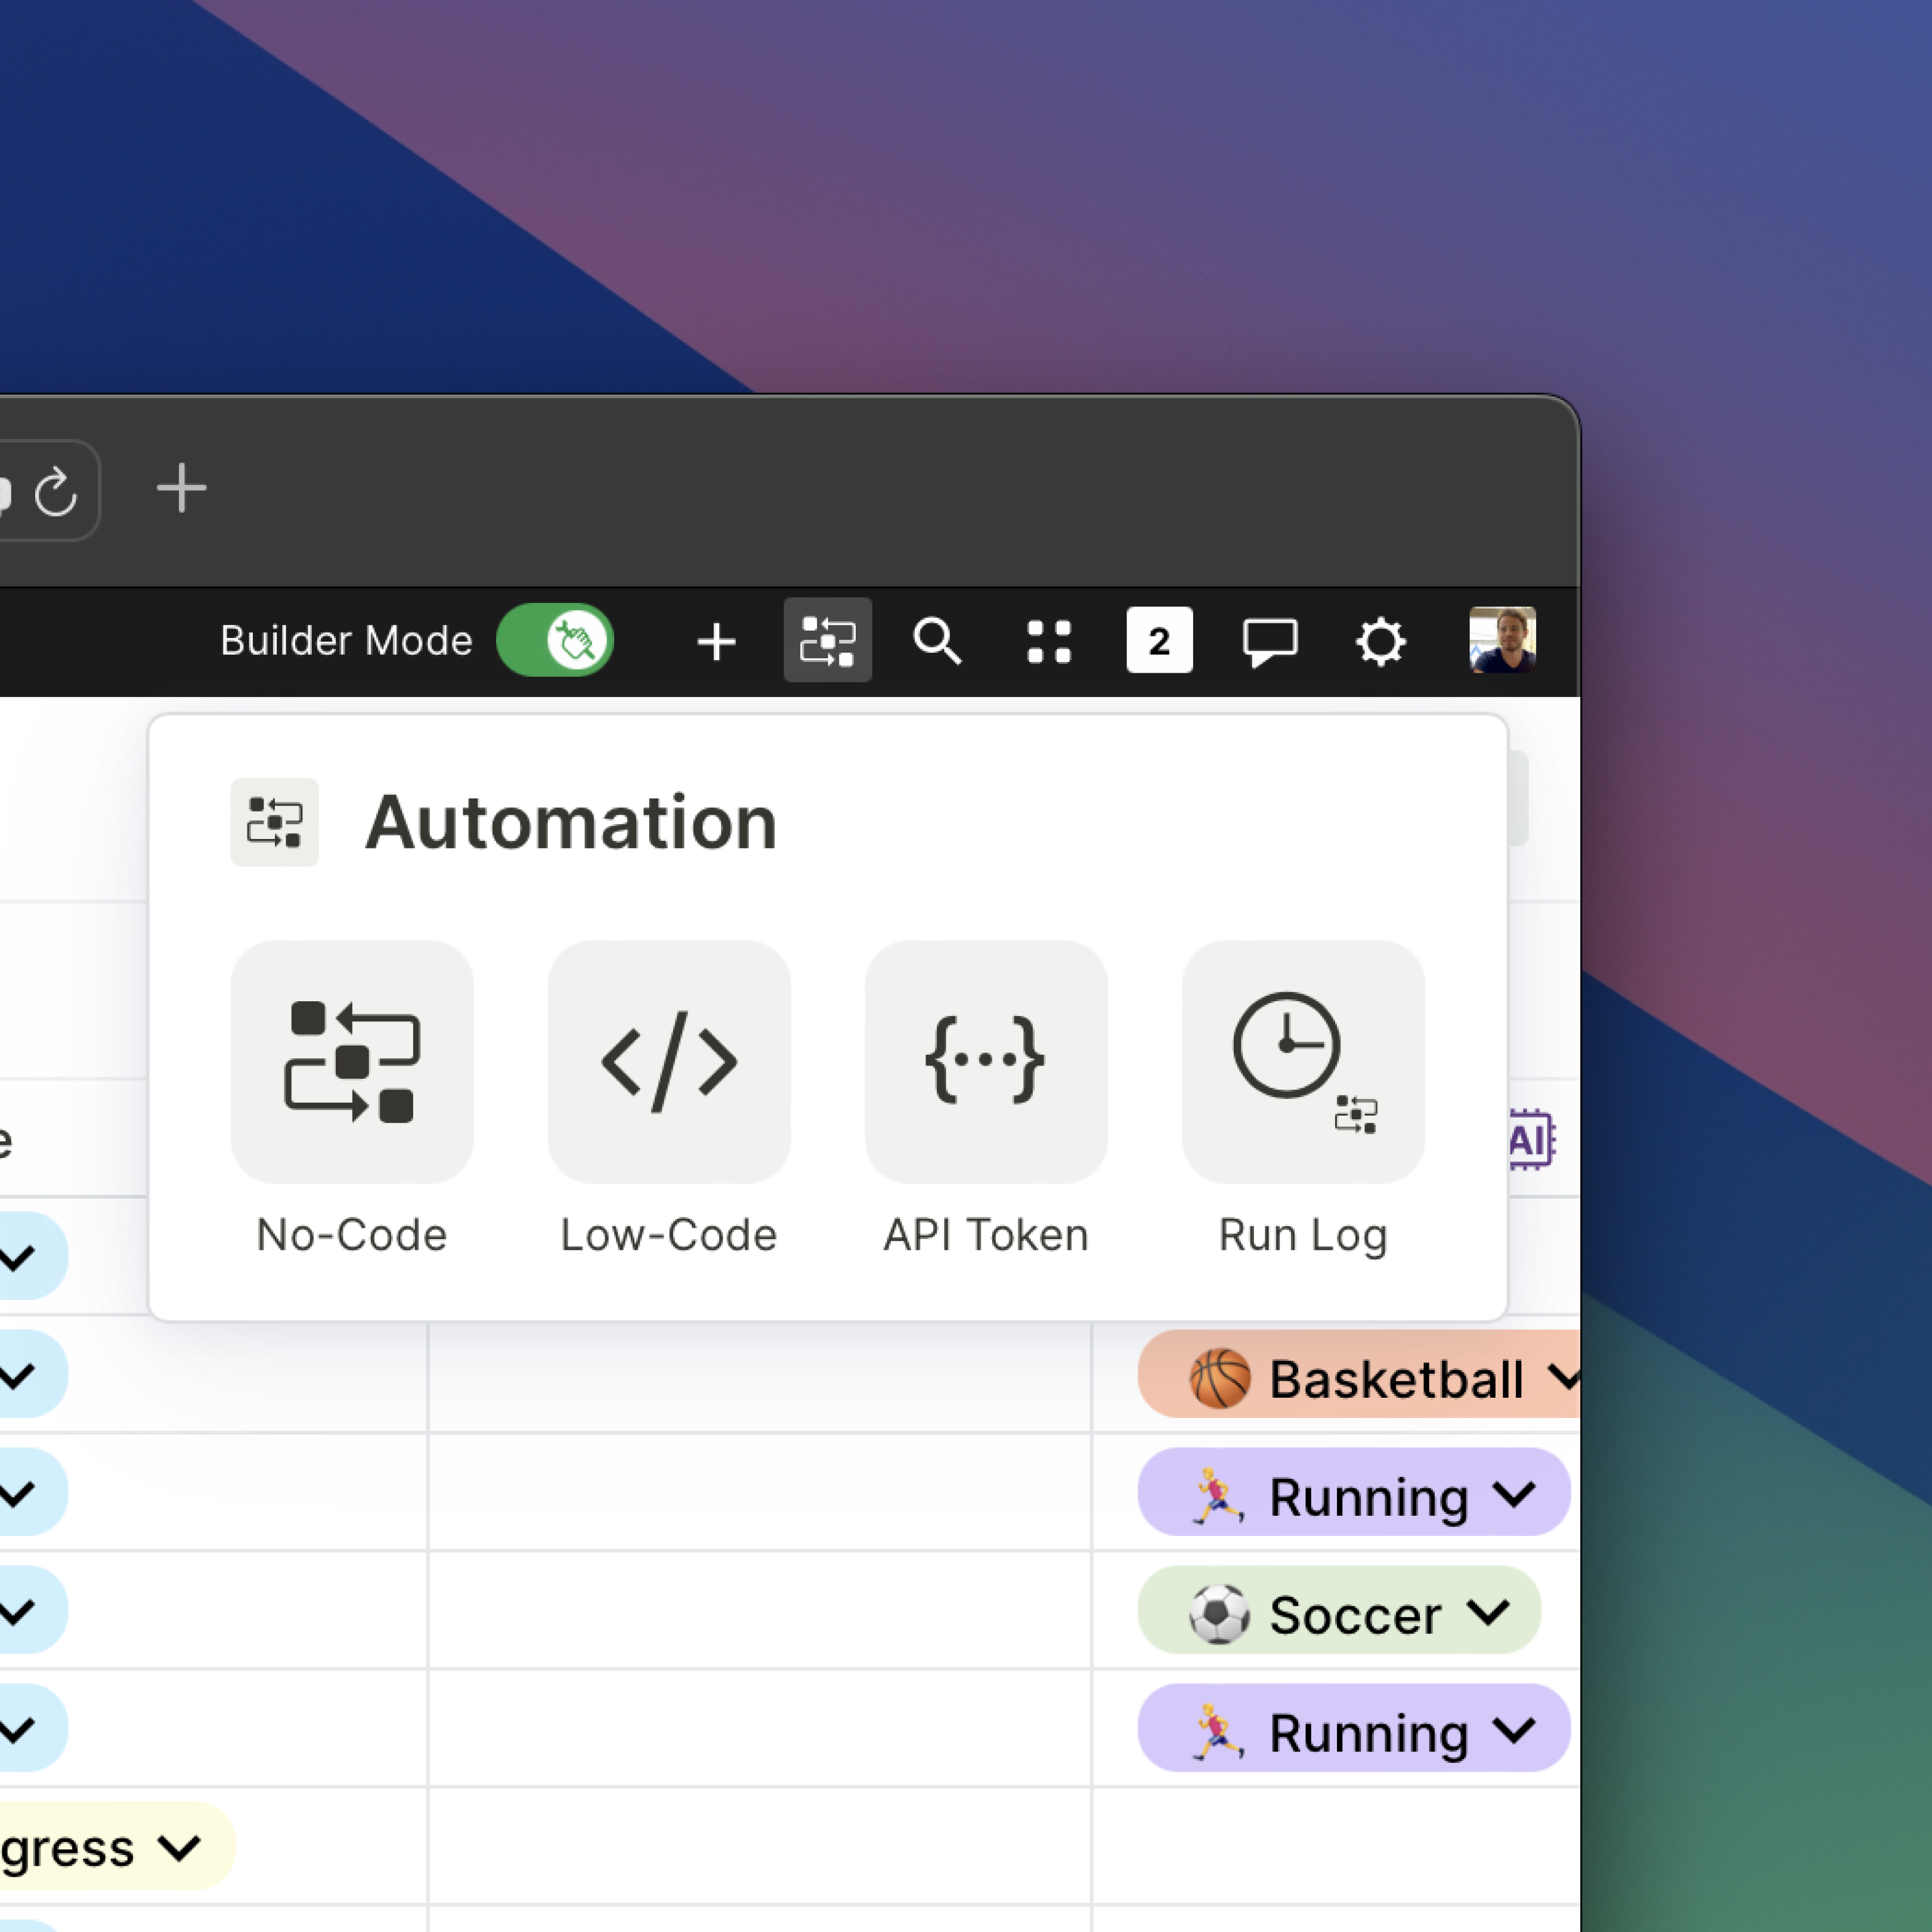
Task: Open the API Token option
Action: pos(985,1061)
